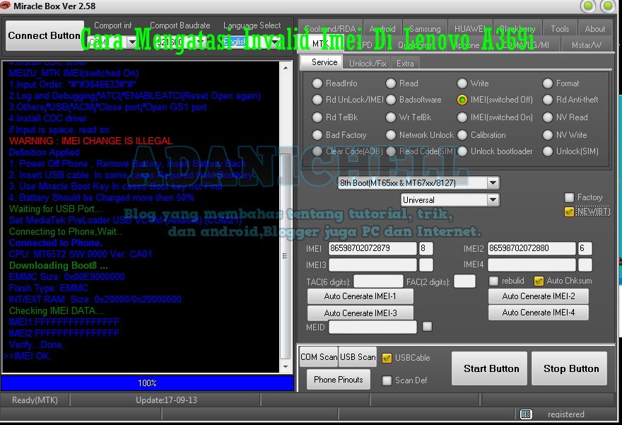Open the Language Select dropdown
622x425 pixels.
pos(274,42)
